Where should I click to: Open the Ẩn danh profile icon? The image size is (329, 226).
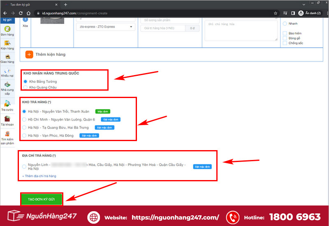pos(301,13)
